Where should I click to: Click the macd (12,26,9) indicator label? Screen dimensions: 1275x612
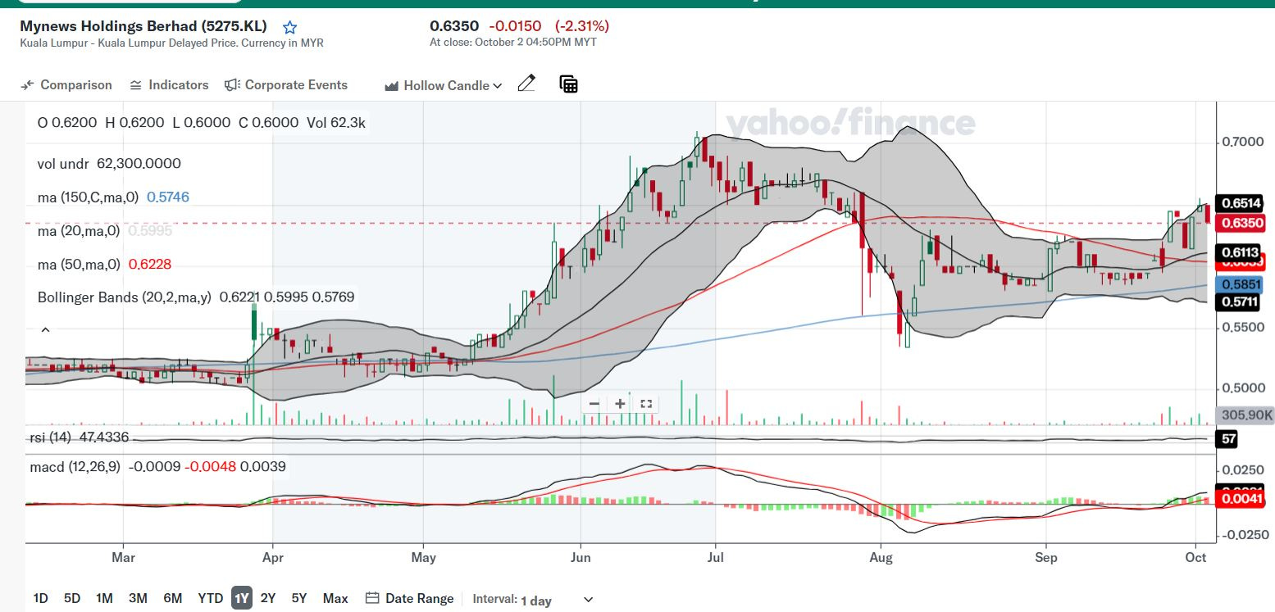click(76, 466)
